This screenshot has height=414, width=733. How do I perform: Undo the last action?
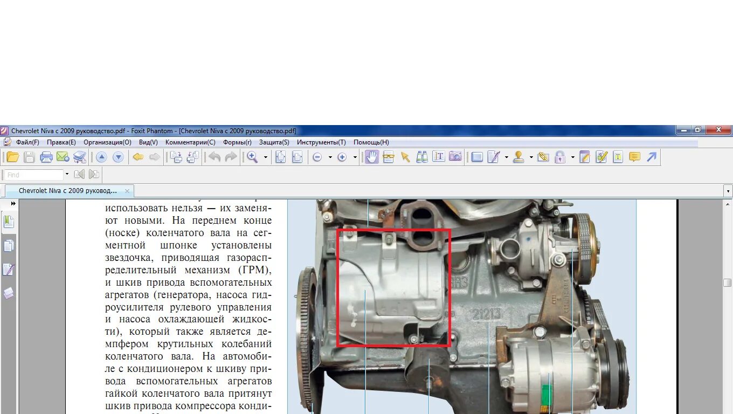pyautogui.click(x=215, y=157)
